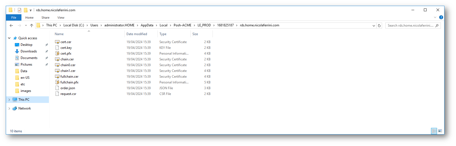Navigate to This PC breadcrumb

[52, 25]
